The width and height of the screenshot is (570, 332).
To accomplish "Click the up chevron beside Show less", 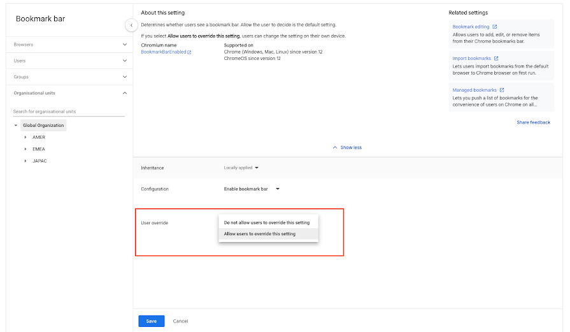I will [335, 147].
